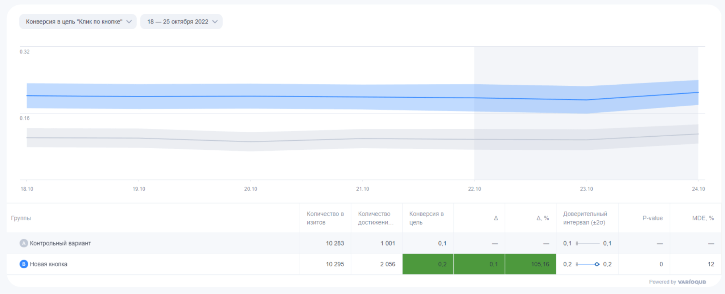Click the P-value 0 for Новая кнопка
This screenshot has height=294, width=725.
pyautogui.click(x=661, y=264)
